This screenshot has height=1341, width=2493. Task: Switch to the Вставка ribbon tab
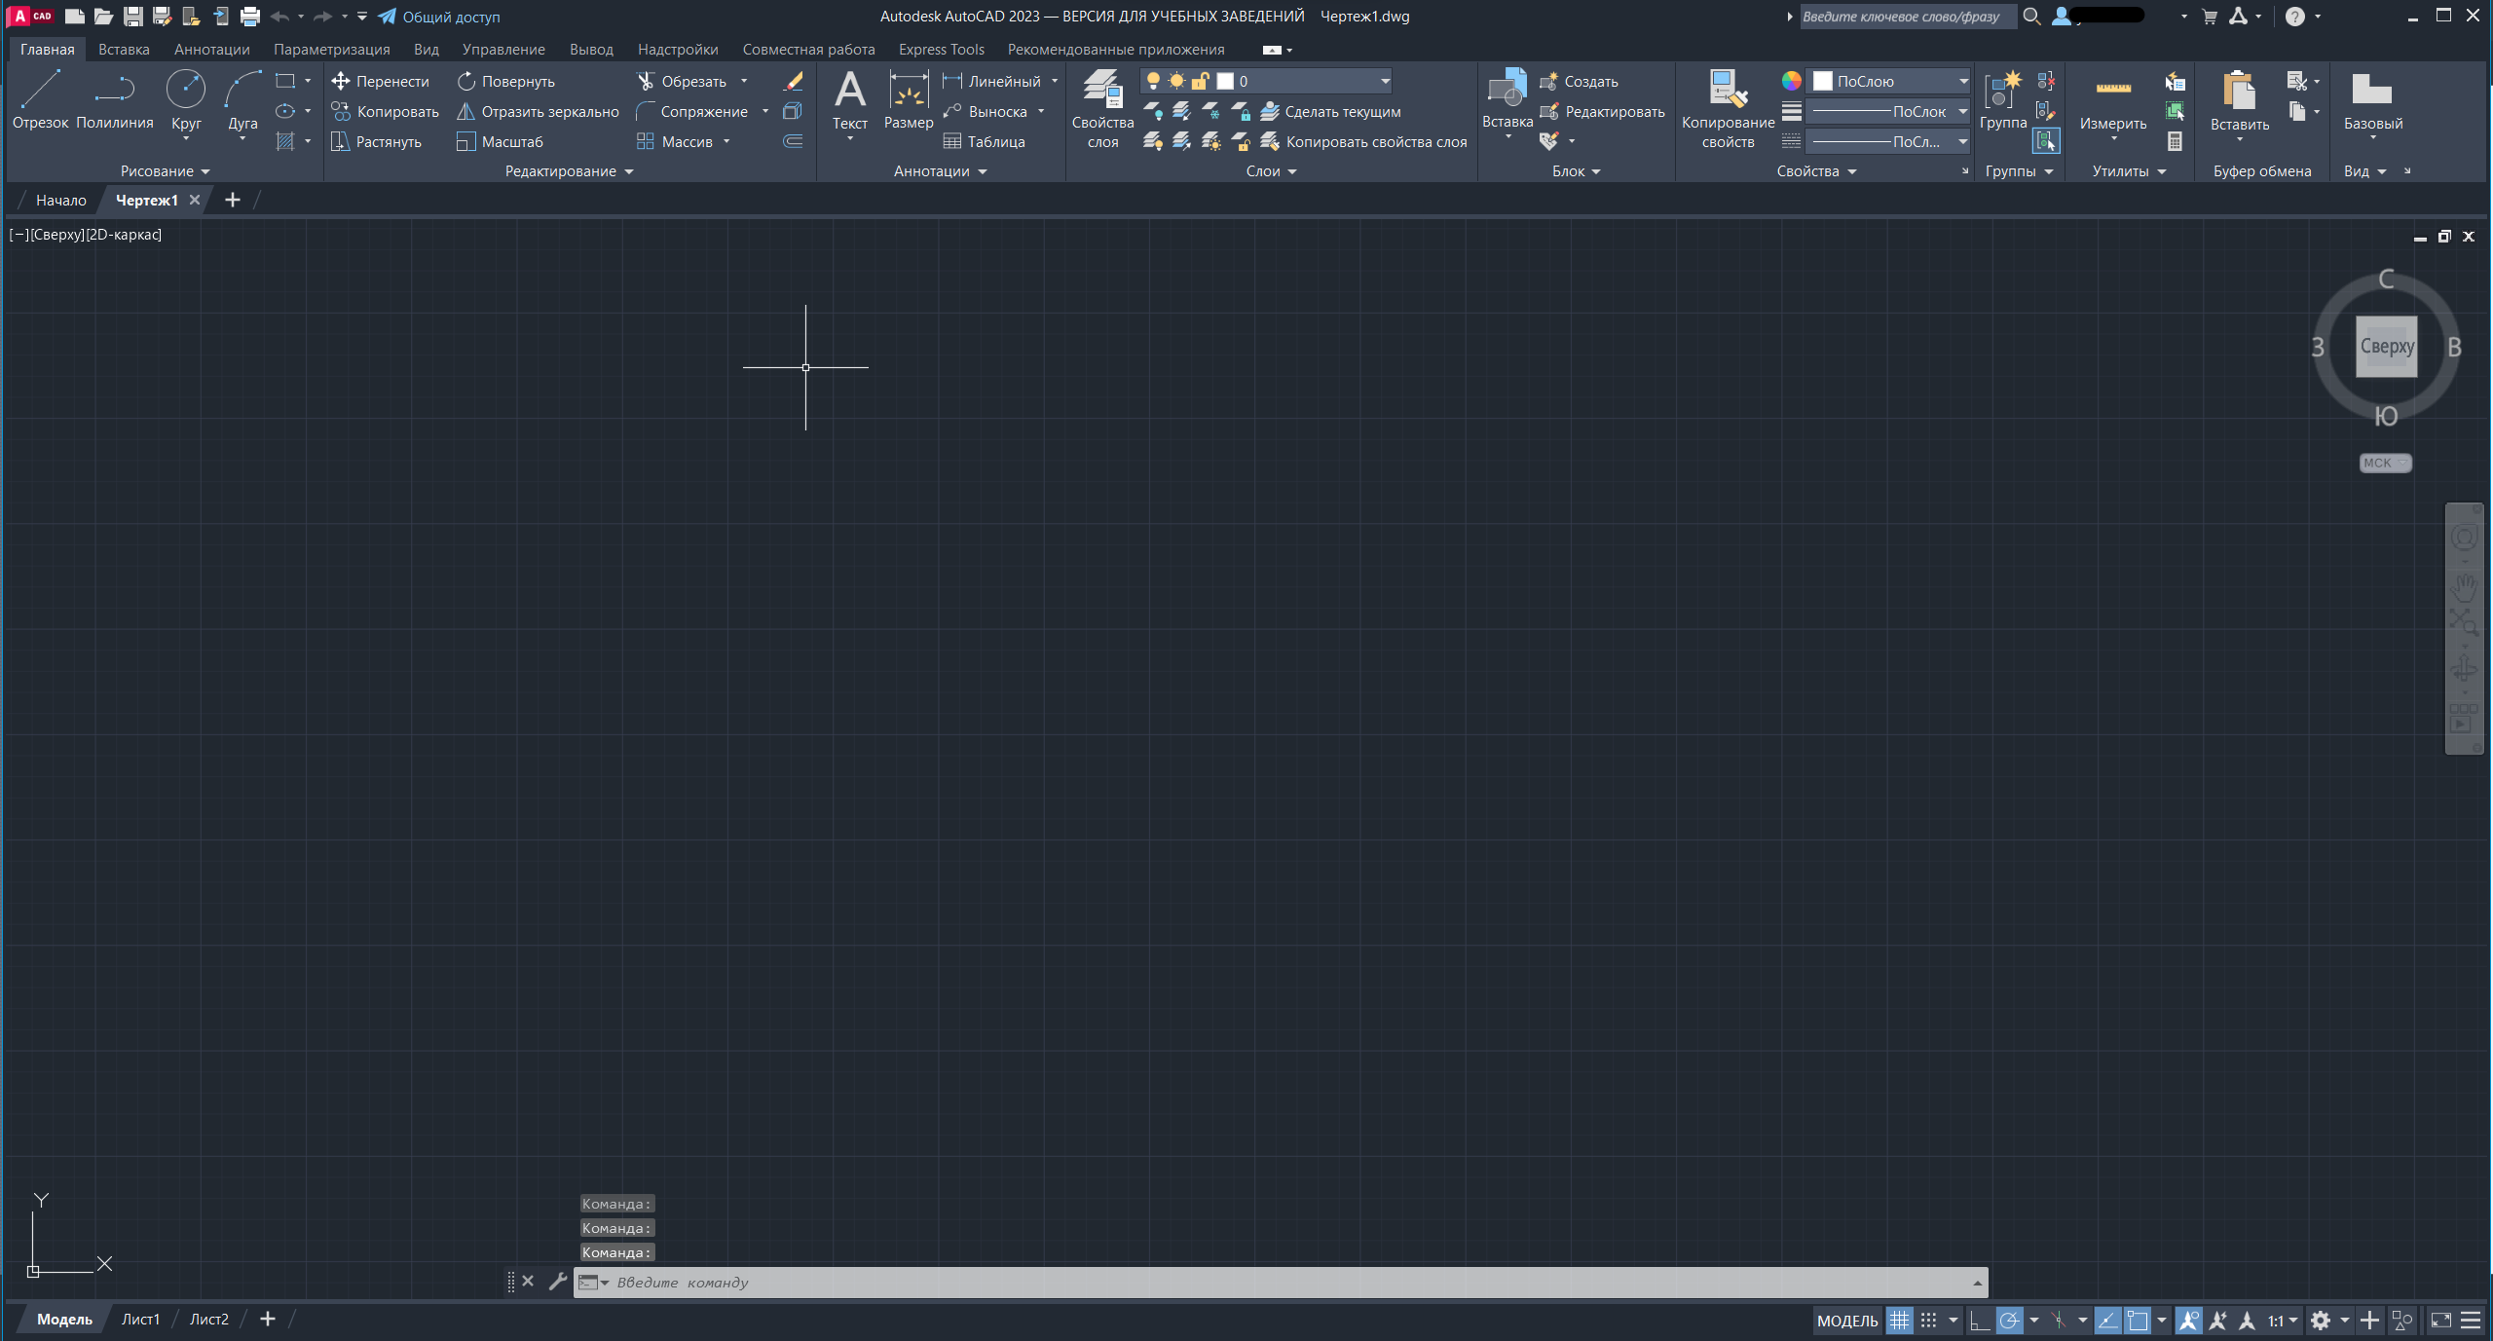pos(124,49)
